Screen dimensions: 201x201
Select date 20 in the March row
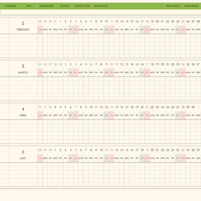click(x=163, y=64)
